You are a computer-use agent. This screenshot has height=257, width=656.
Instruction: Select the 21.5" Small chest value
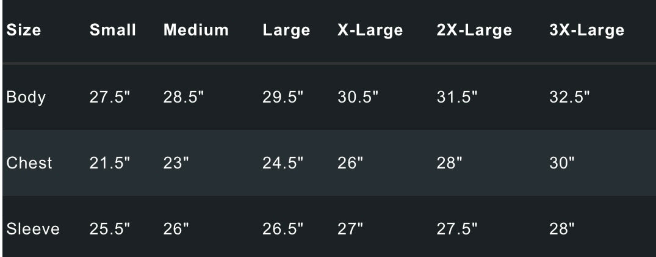pos(110,164)
